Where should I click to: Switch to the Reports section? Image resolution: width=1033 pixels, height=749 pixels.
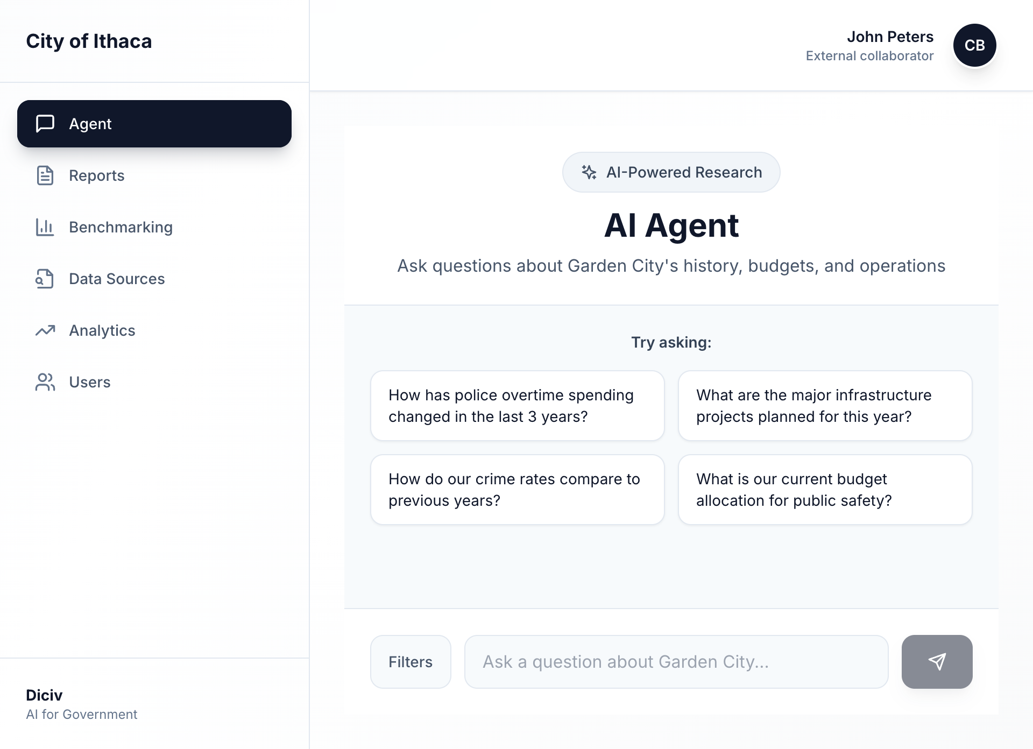97,175
